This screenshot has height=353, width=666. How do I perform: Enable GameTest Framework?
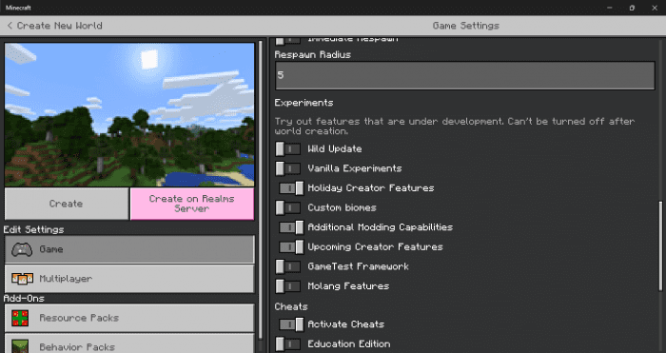coord(288,266)
